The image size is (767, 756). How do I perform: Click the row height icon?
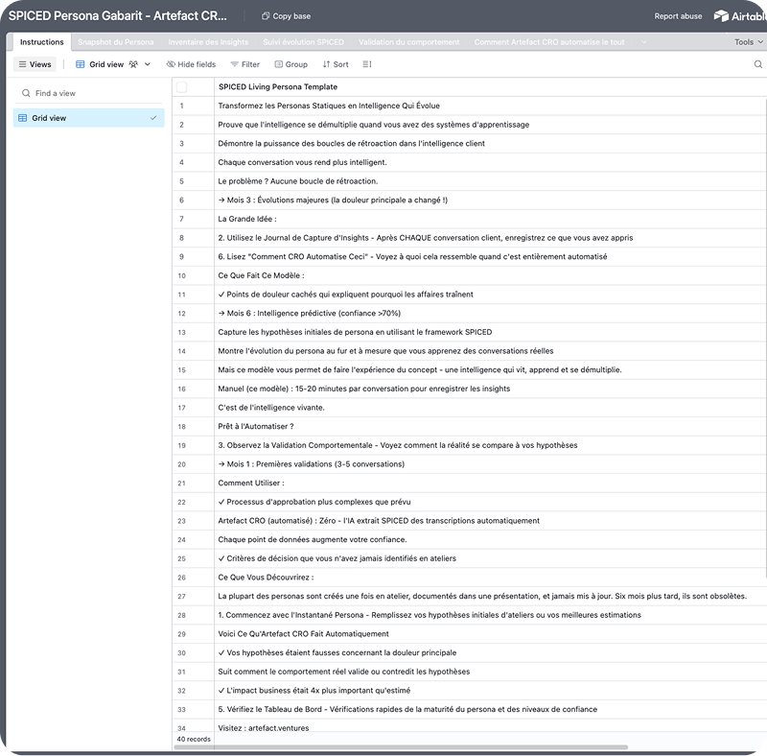(367, 64)
